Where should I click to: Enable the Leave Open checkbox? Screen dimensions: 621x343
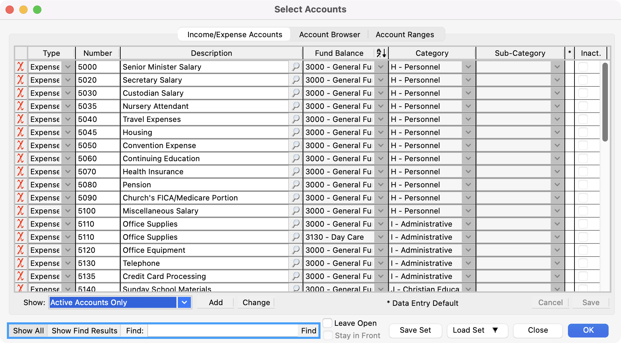[x=328, y=323]
